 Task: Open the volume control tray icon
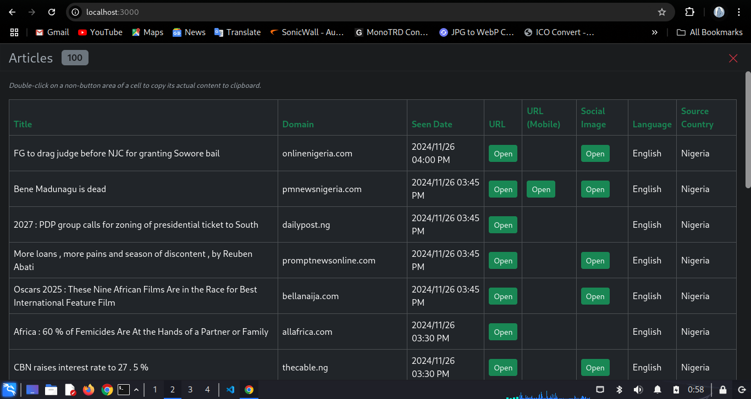638,390
